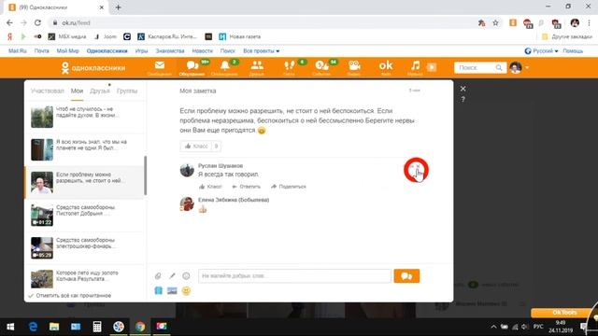Delete Руслан's comment with small X
The width and height of the screenshot is (598, 336).
[418, 166]
